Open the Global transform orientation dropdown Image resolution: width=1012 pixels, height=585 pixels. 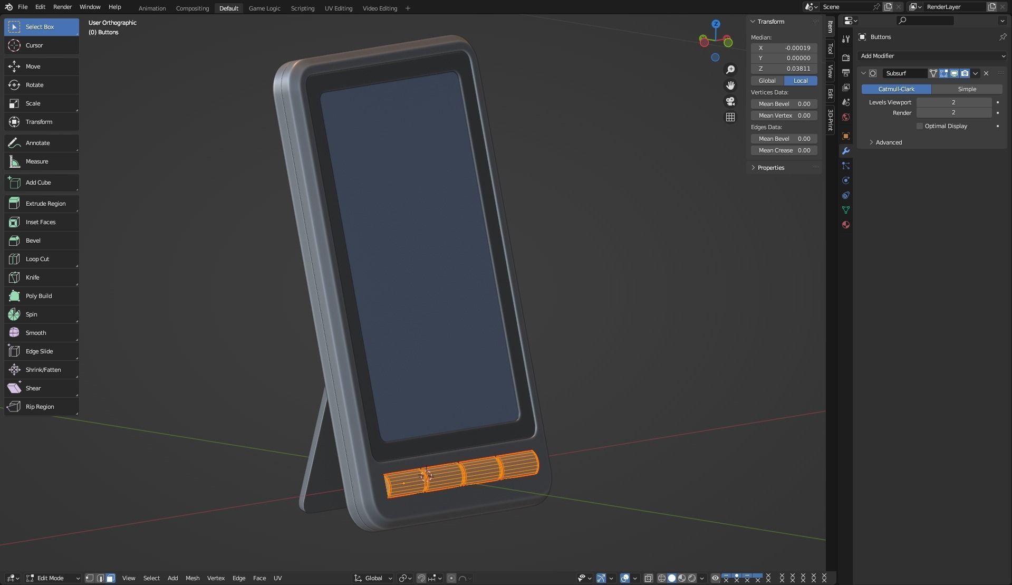[x=374, y=578]
